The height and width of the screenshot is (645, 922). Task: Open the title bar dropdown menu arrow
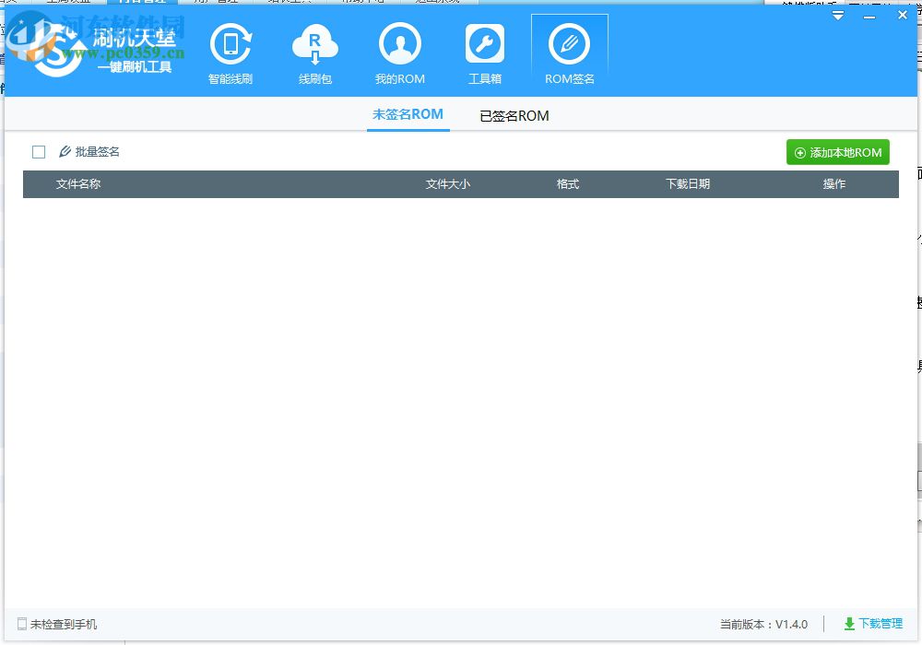[838, 16]
